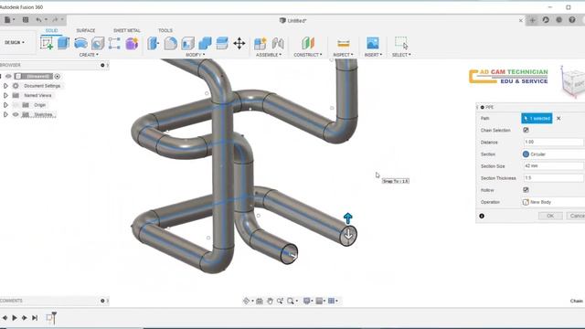Select the Pan hand tool

[x=270, y=301]
